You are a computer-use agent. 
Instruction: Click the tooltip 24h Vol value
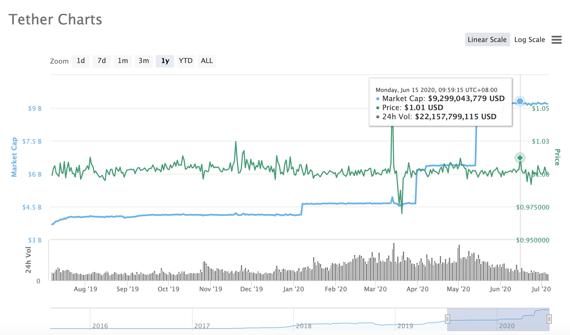point(456,117)
